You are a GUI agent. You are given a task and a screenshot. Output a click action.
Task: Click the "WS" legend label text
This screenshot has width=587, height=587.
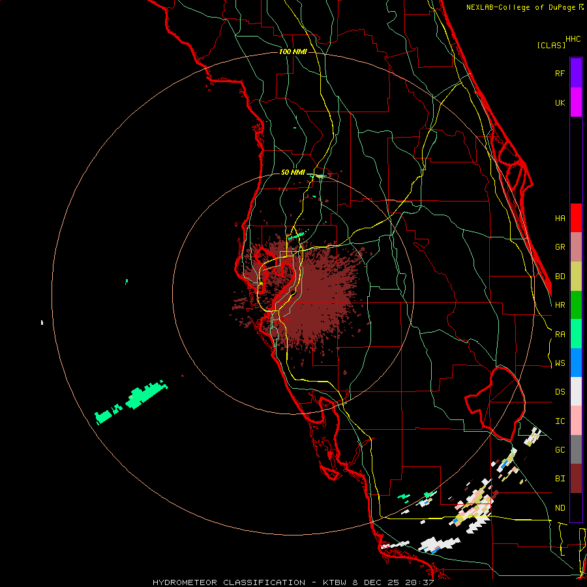[560, 363]
